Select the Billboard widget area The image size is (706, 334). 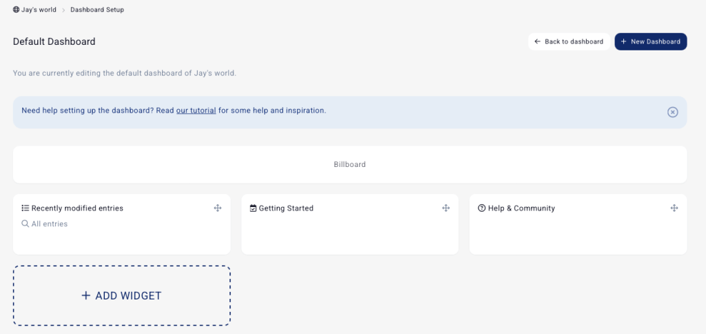click(350, 165)
